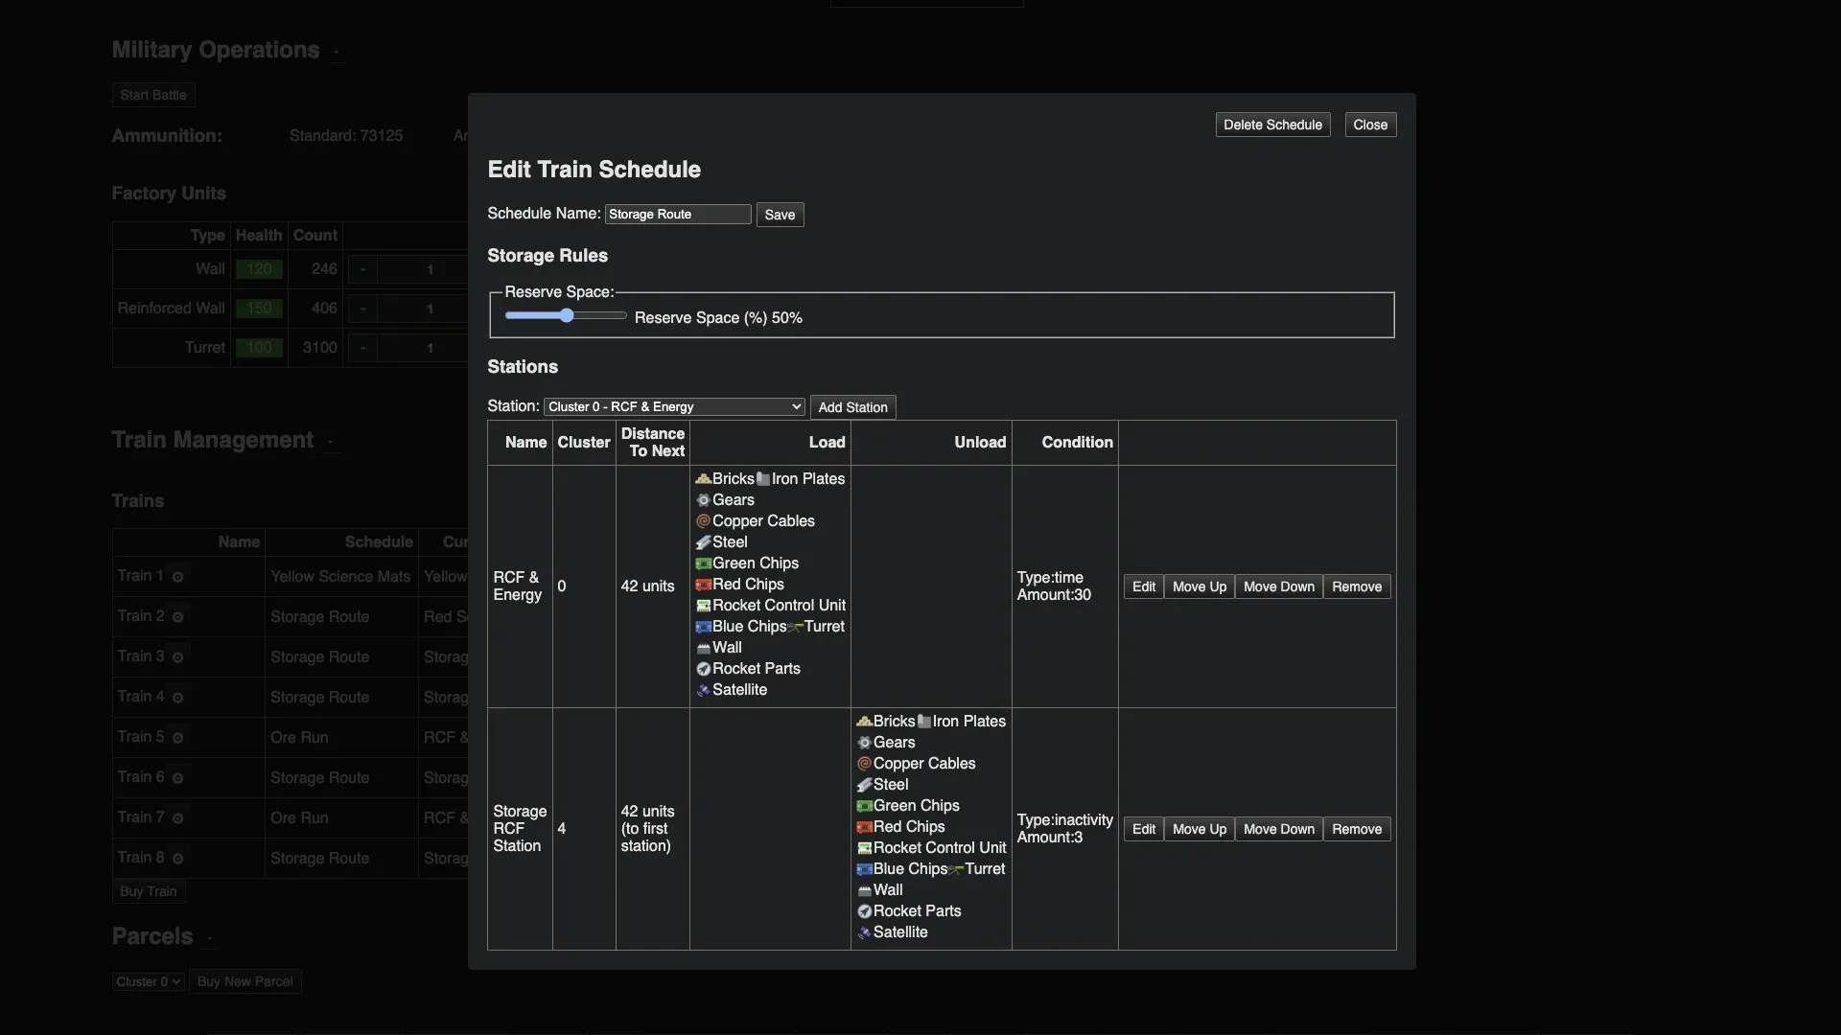Save the schedule name

click(780, 215)
